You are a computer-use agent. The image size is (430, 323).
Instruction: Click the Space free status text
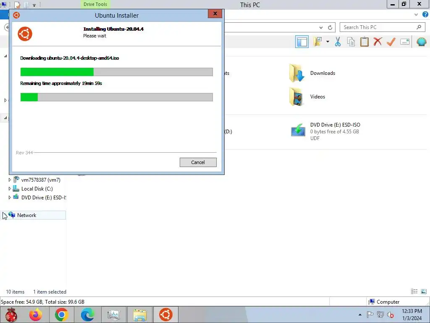point(42,302)
